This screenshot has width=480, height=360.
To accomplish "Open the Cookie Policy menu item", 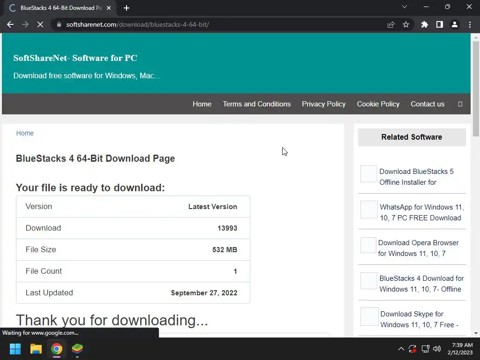I will click(378, 104).
